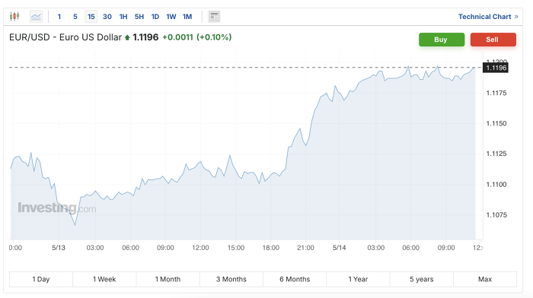Click the red Sell button
This screenshot has height=298, width=533.
493,40
